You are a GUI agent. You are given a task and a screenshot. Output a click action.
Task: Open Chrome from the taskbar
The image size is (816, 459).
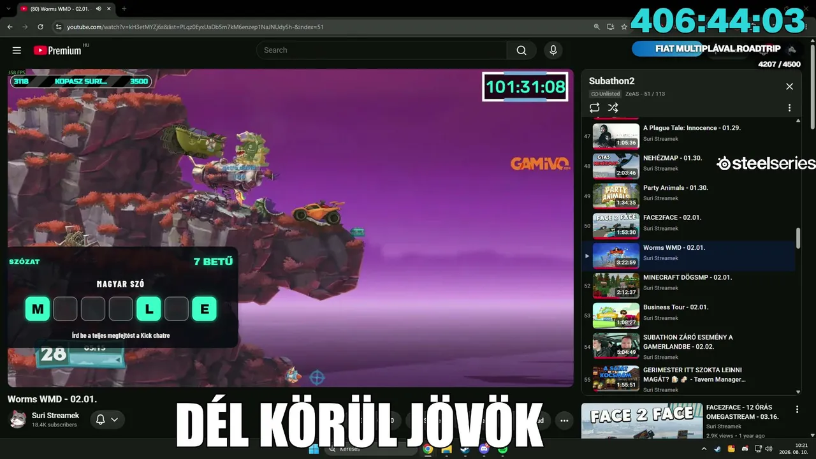tap(428, 449)
